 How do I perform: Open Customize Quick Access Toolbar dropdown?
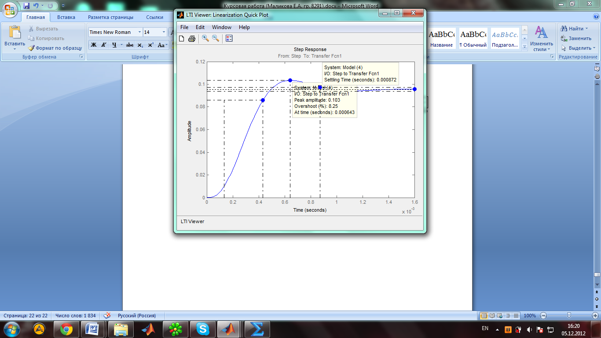point(63,6)
